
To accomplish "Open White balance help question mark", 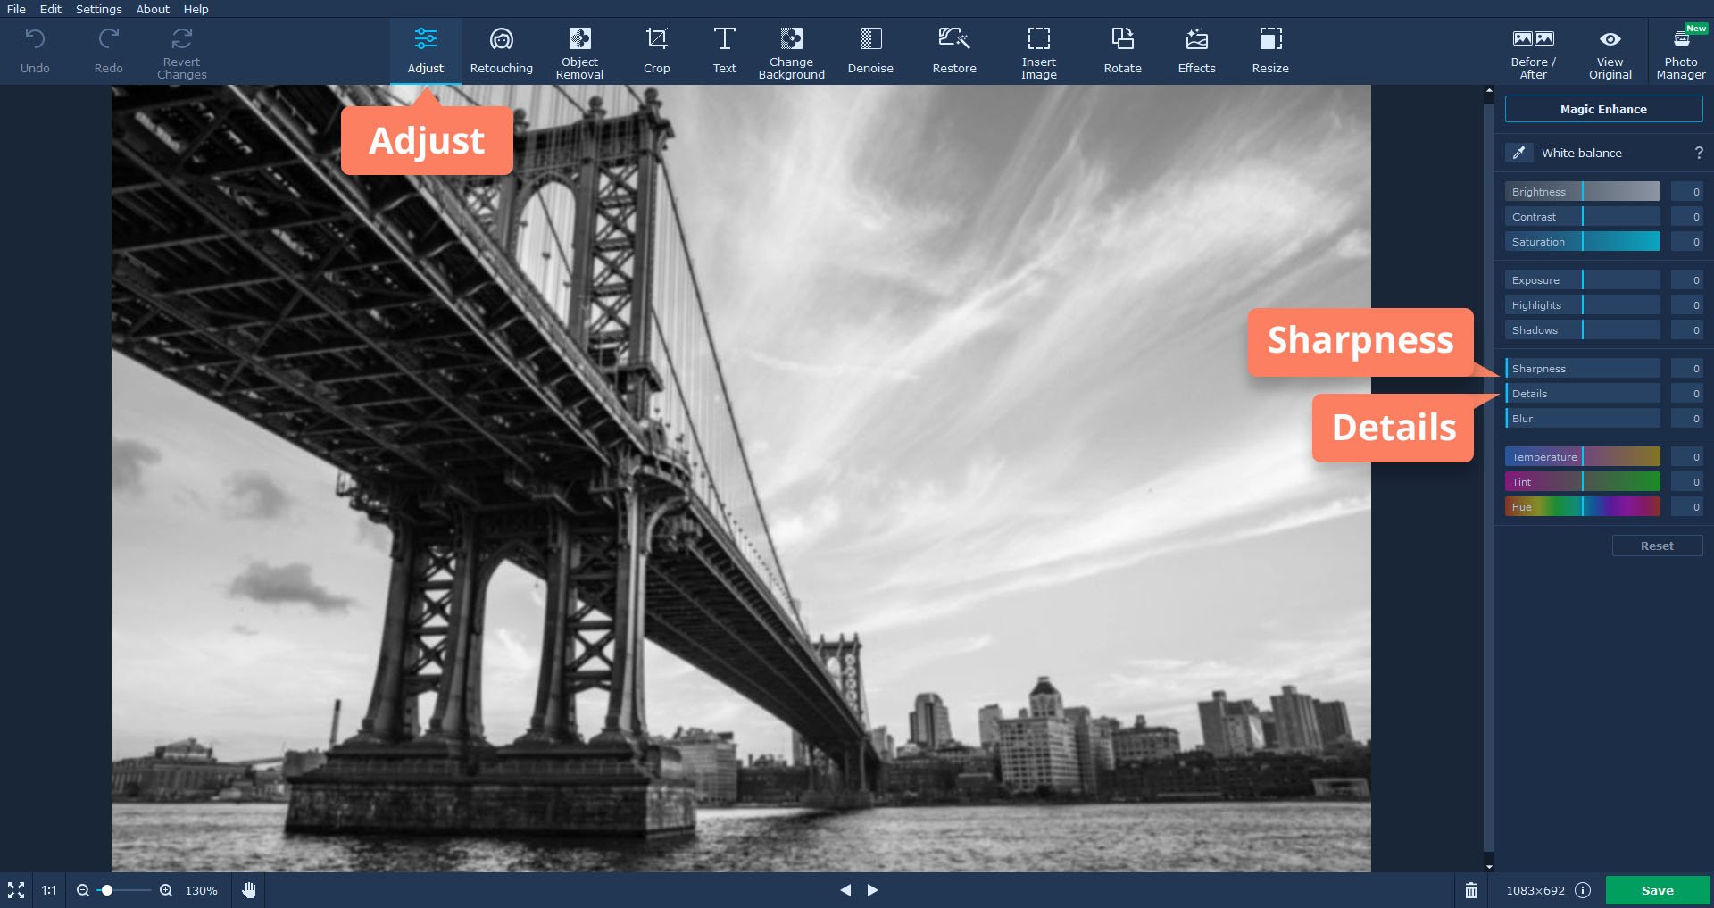I will coord(1699,153).
